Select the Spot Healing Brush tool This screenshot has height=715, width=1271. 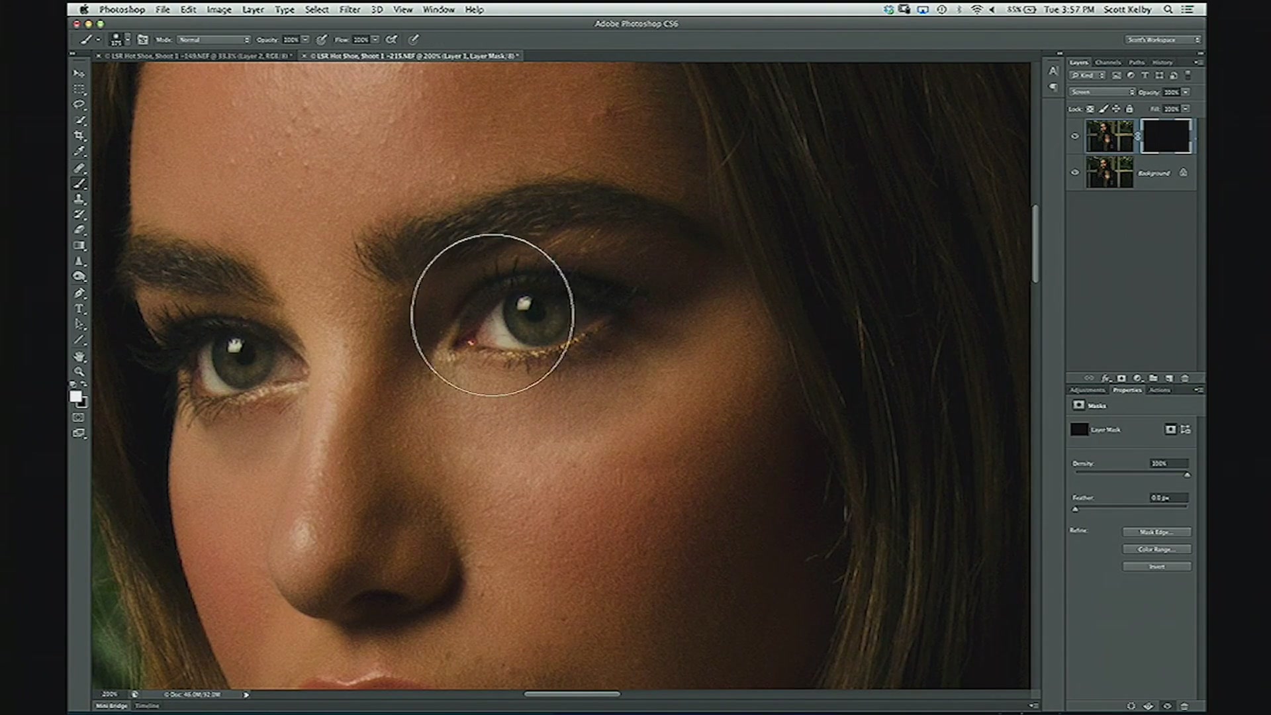tap(79, 167)
